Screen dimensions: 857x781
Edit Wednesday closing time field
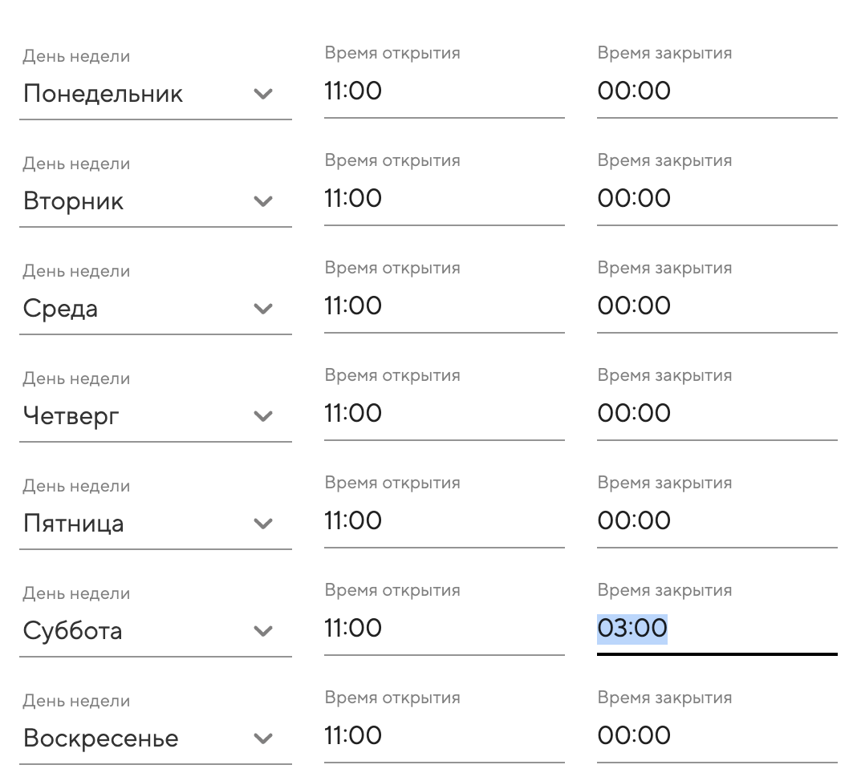(x=717, y=306)
